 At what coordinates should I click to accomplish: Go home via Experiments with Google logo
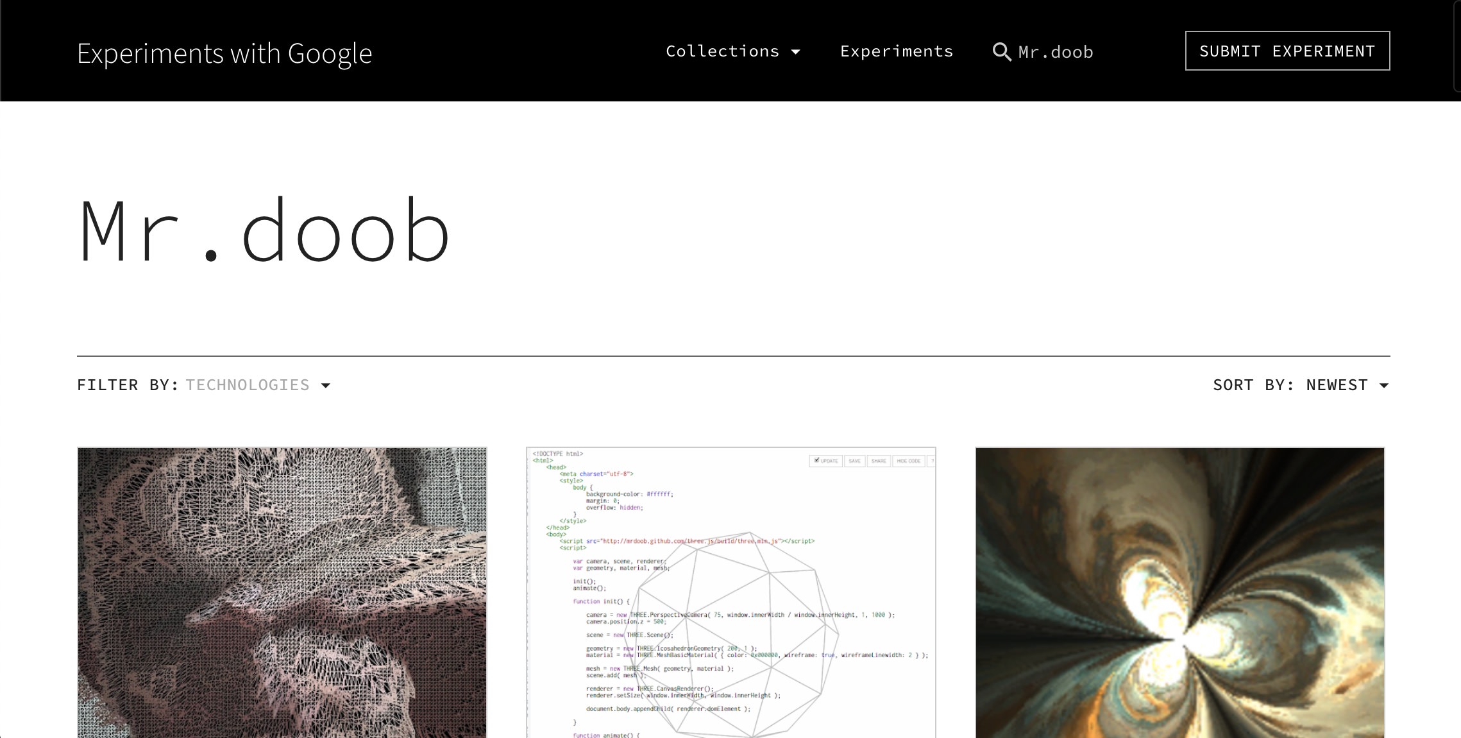(x=224, y=53)
